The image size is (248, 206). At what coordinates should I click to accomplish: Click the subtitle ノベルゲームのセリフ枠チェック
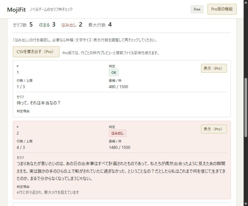pos(51,9)
